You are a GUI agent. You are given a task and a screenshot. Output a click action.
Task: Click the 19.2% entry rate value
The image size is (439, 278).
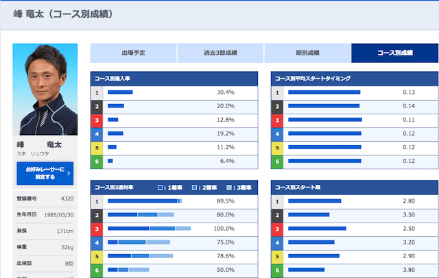tap(226, 134)
